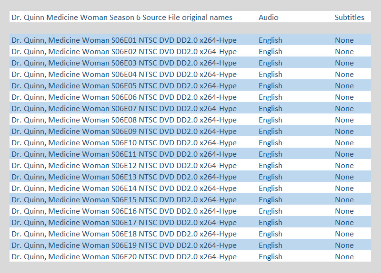Select the S06E10 file name cell
Image resolution: width=381 pixels, height=273 pixels.
point(124,142)
